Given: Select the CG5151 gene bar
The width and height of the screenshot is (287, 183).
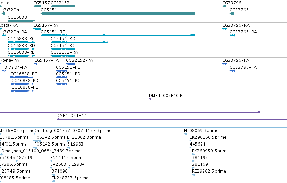Looking at the screenshot, I should pyautogui.click(x=118, y=14).
